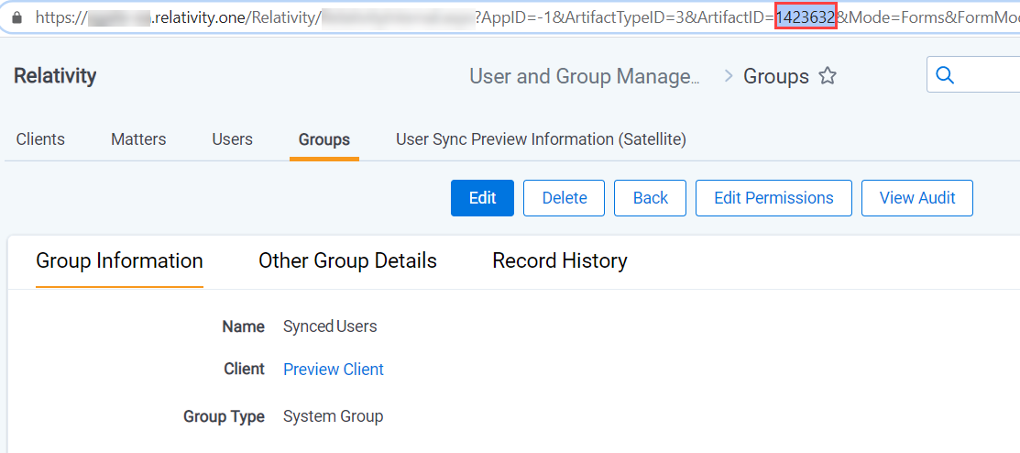Open the Other Group Details tab
The height and width of the screenshot is (453, 1020).
pyautogui.click(x=347, y=261)
